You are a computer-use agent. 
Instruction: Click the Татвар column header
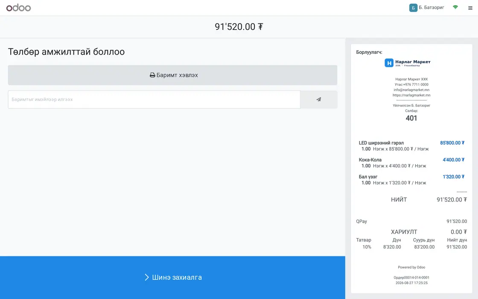pos(364,240)
